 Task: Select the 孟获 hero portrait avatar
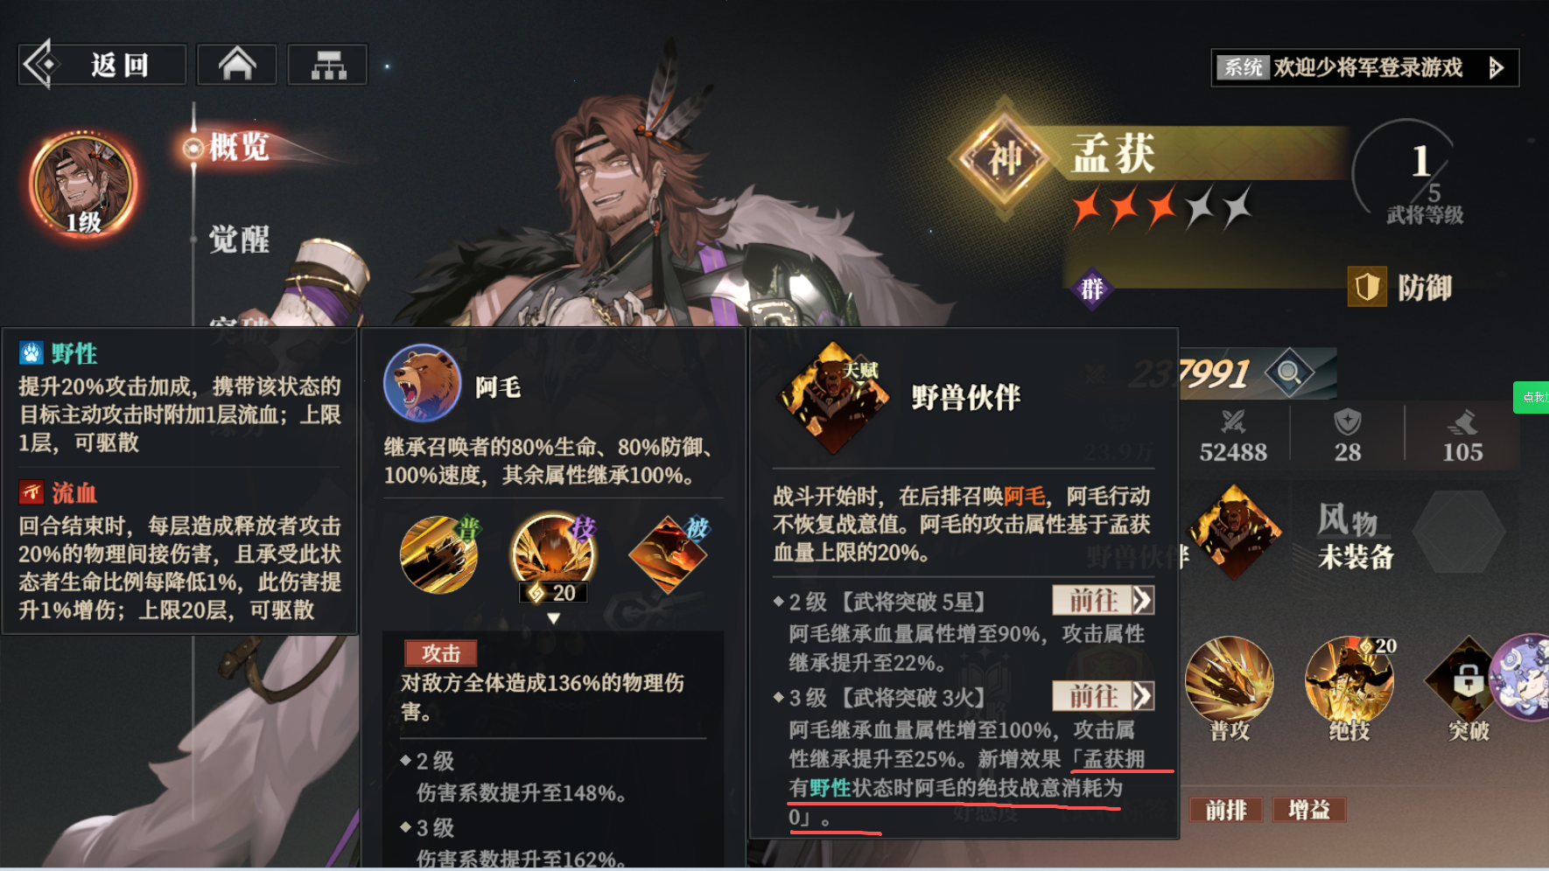point(83,185)
